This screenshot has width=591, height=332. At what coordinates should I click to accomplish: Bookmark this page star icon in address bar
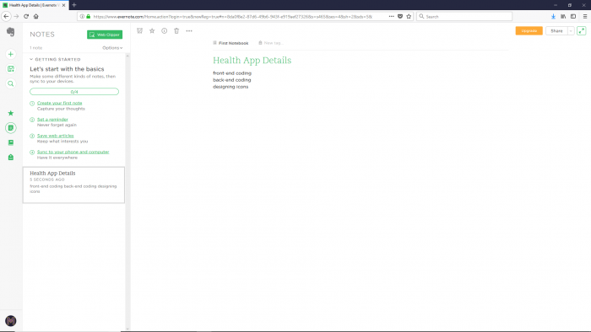(409, 16)
